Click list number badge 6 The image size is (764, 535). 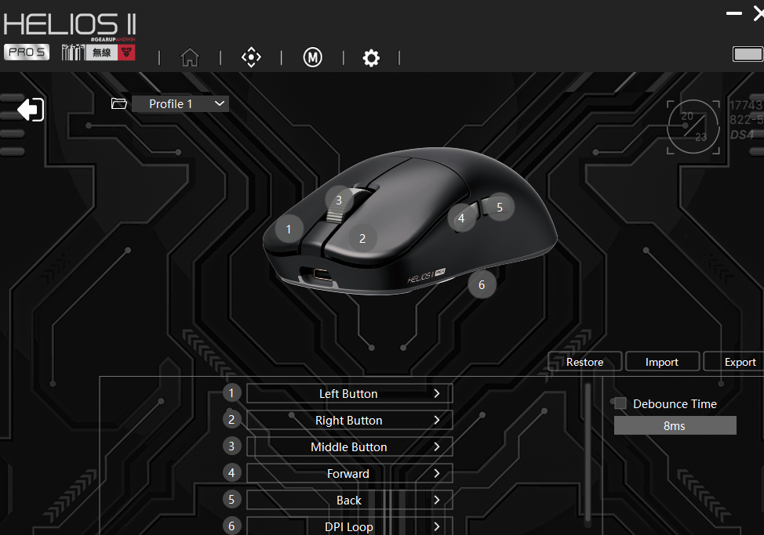point(231,526)
